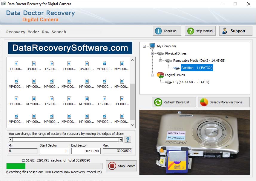The image size is (256, 181).
Task: Click the blue question mark beside the slider
Action: pos(128,139)
